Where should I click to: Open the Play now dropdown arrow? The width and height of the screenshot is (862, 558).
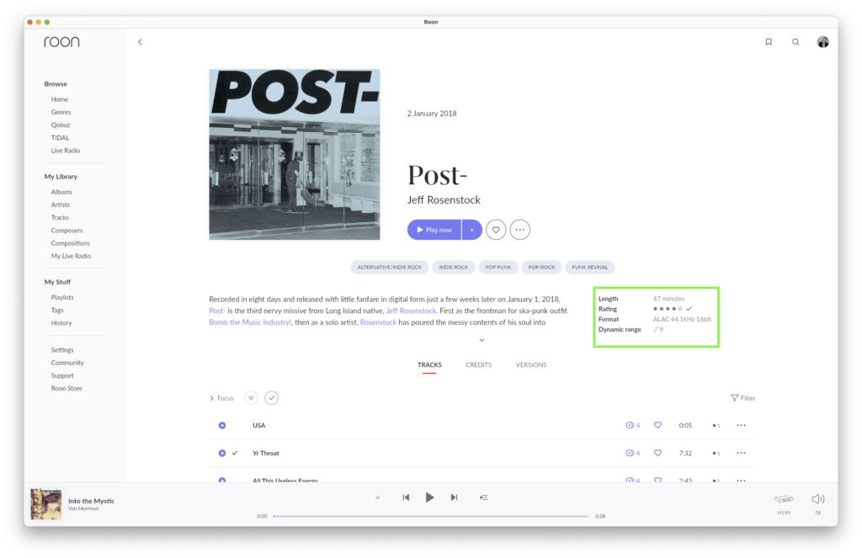(472, 230)
